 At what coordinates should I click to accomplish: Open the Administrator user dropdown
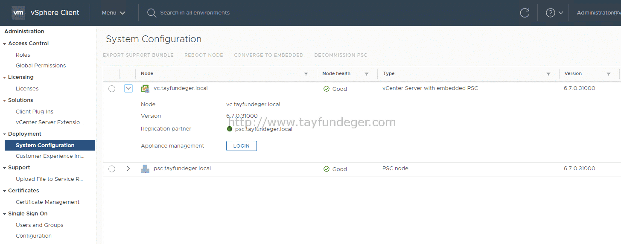(599, 13)
